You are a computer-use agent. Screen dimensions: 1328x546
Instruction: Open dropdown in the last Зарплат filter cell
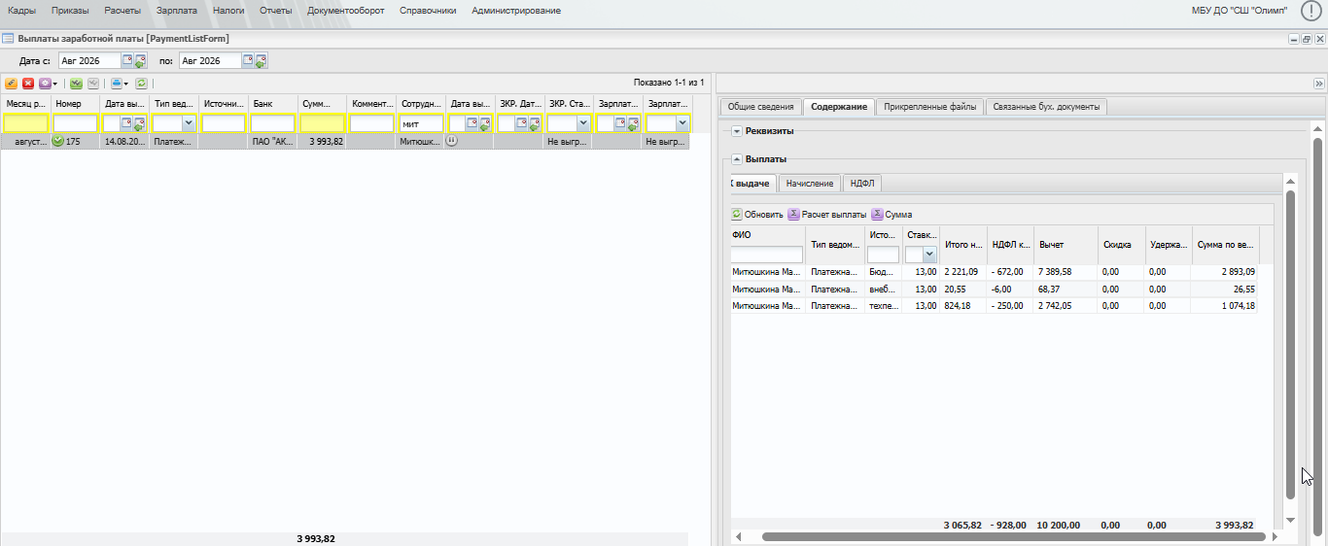tap(682, 123)
